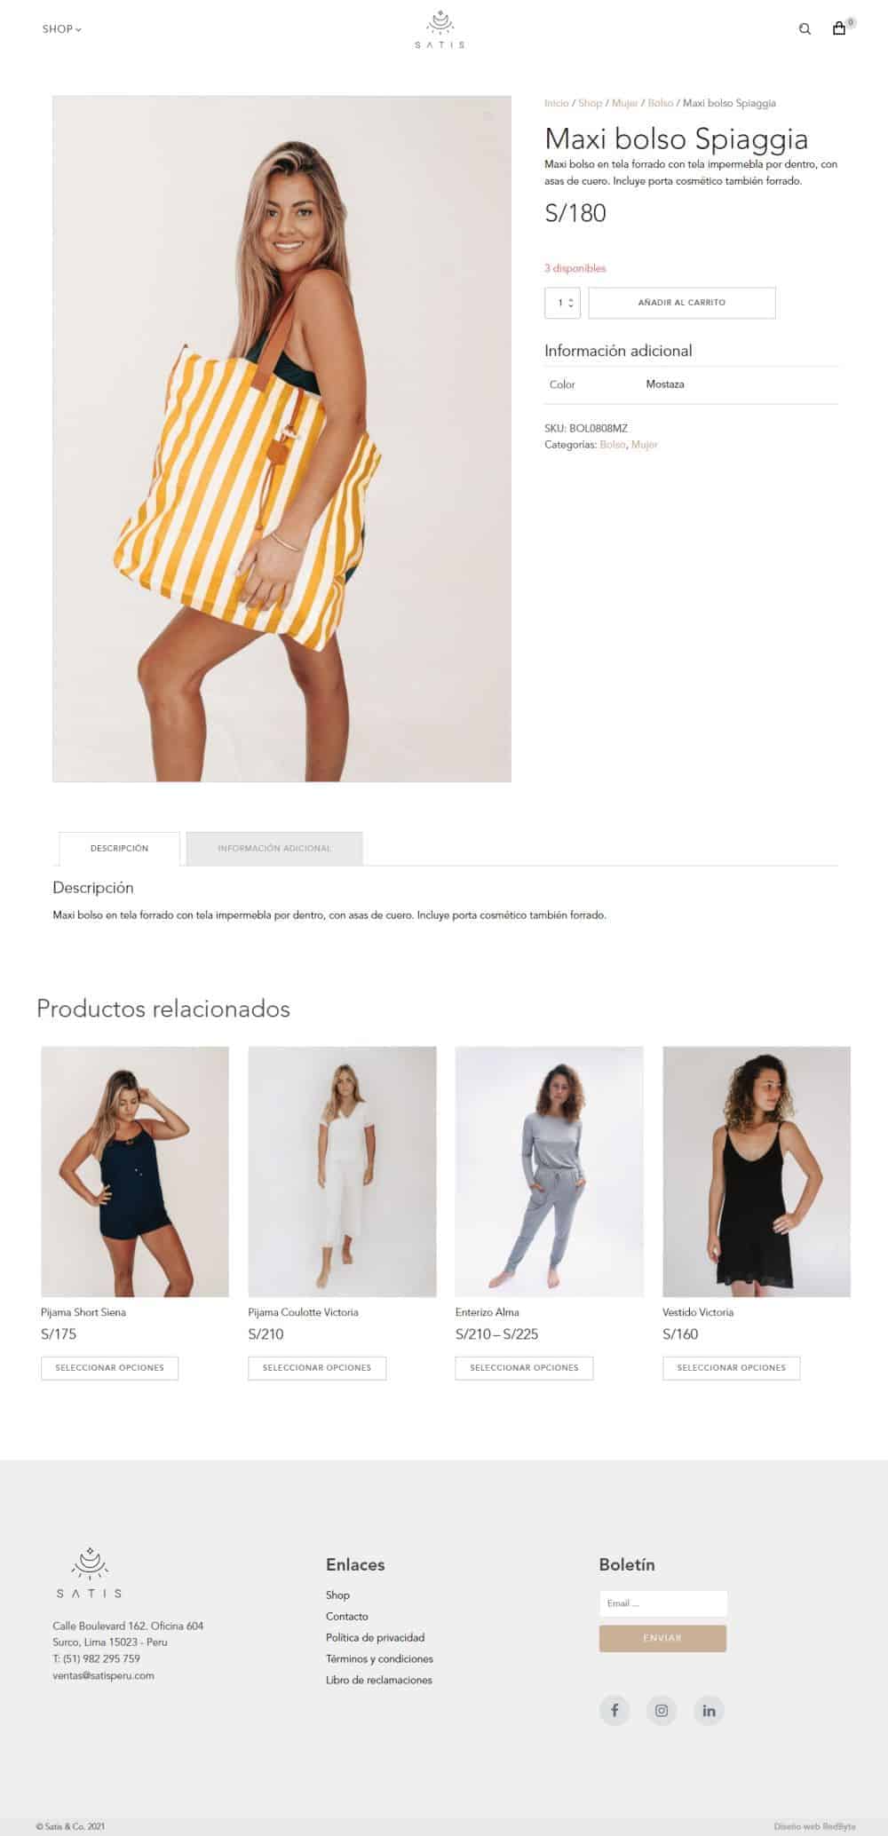Screen dimensions: 888x1836
Task: Click Enviar newsletter button
Action: pos(662,1638)
